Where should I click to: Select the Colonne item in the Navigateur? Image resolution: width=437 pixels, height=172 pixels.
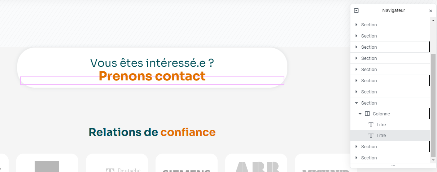pos(381,114)
